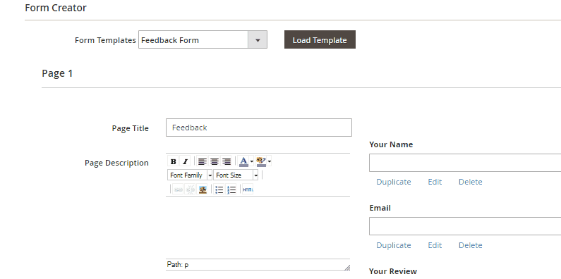
Task: Focus the Page Title input field
Action: [259, 128]
